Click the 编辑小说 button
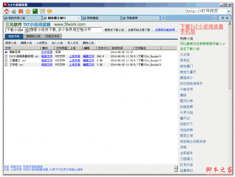The image size is (235, 177). (x=26, y=43)
